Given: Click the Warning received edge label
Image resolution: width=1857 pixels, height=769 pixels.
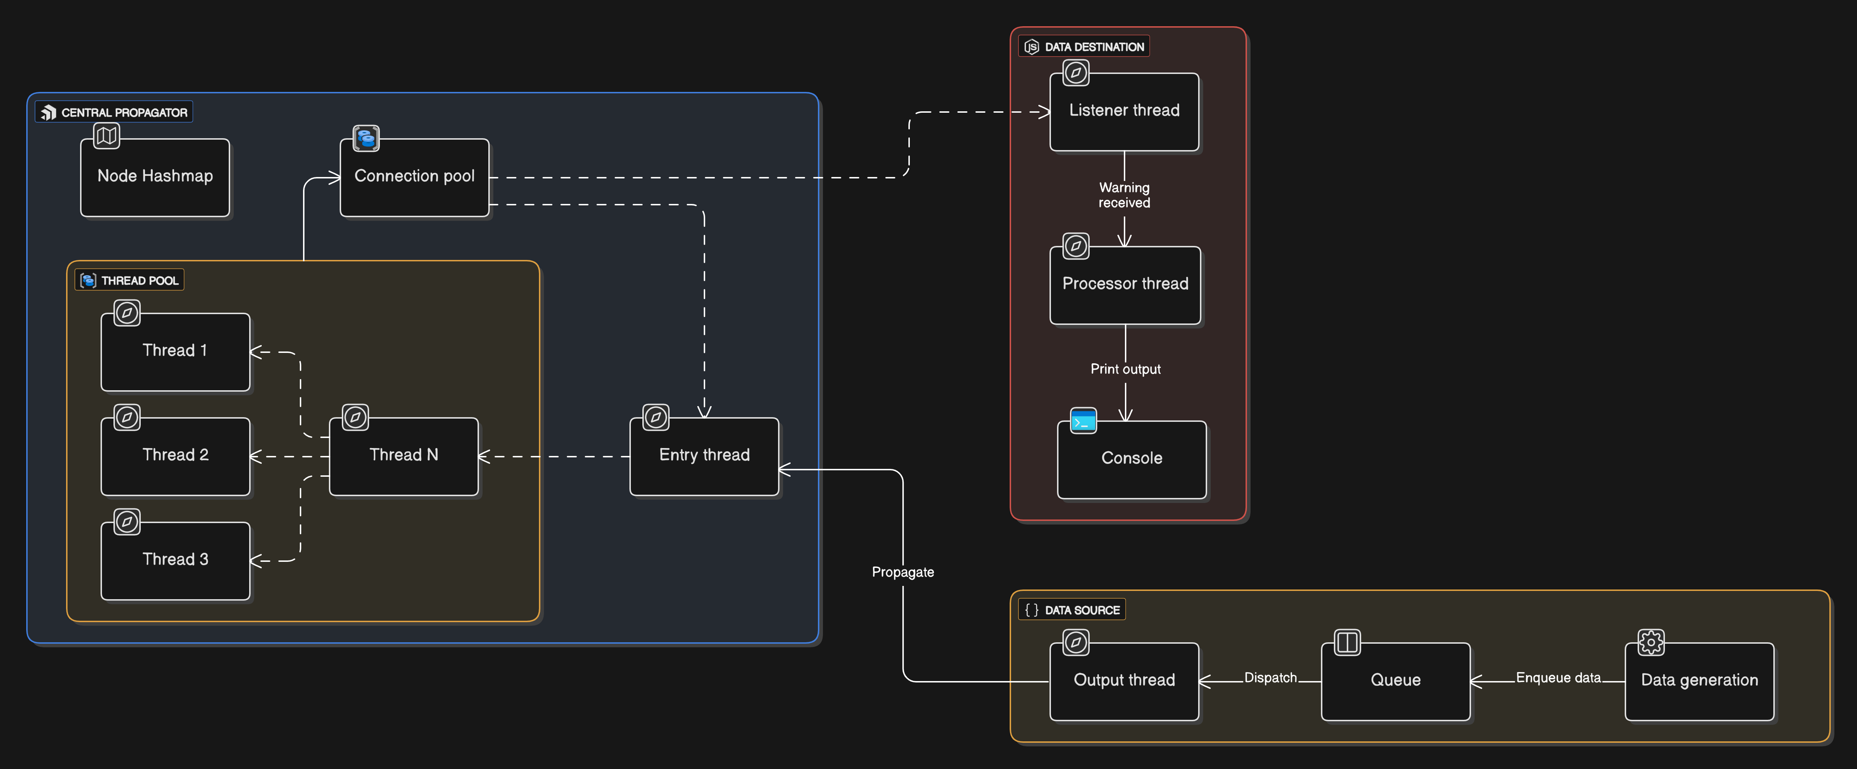Looking at the screenshot, I should pos(1124,195).
